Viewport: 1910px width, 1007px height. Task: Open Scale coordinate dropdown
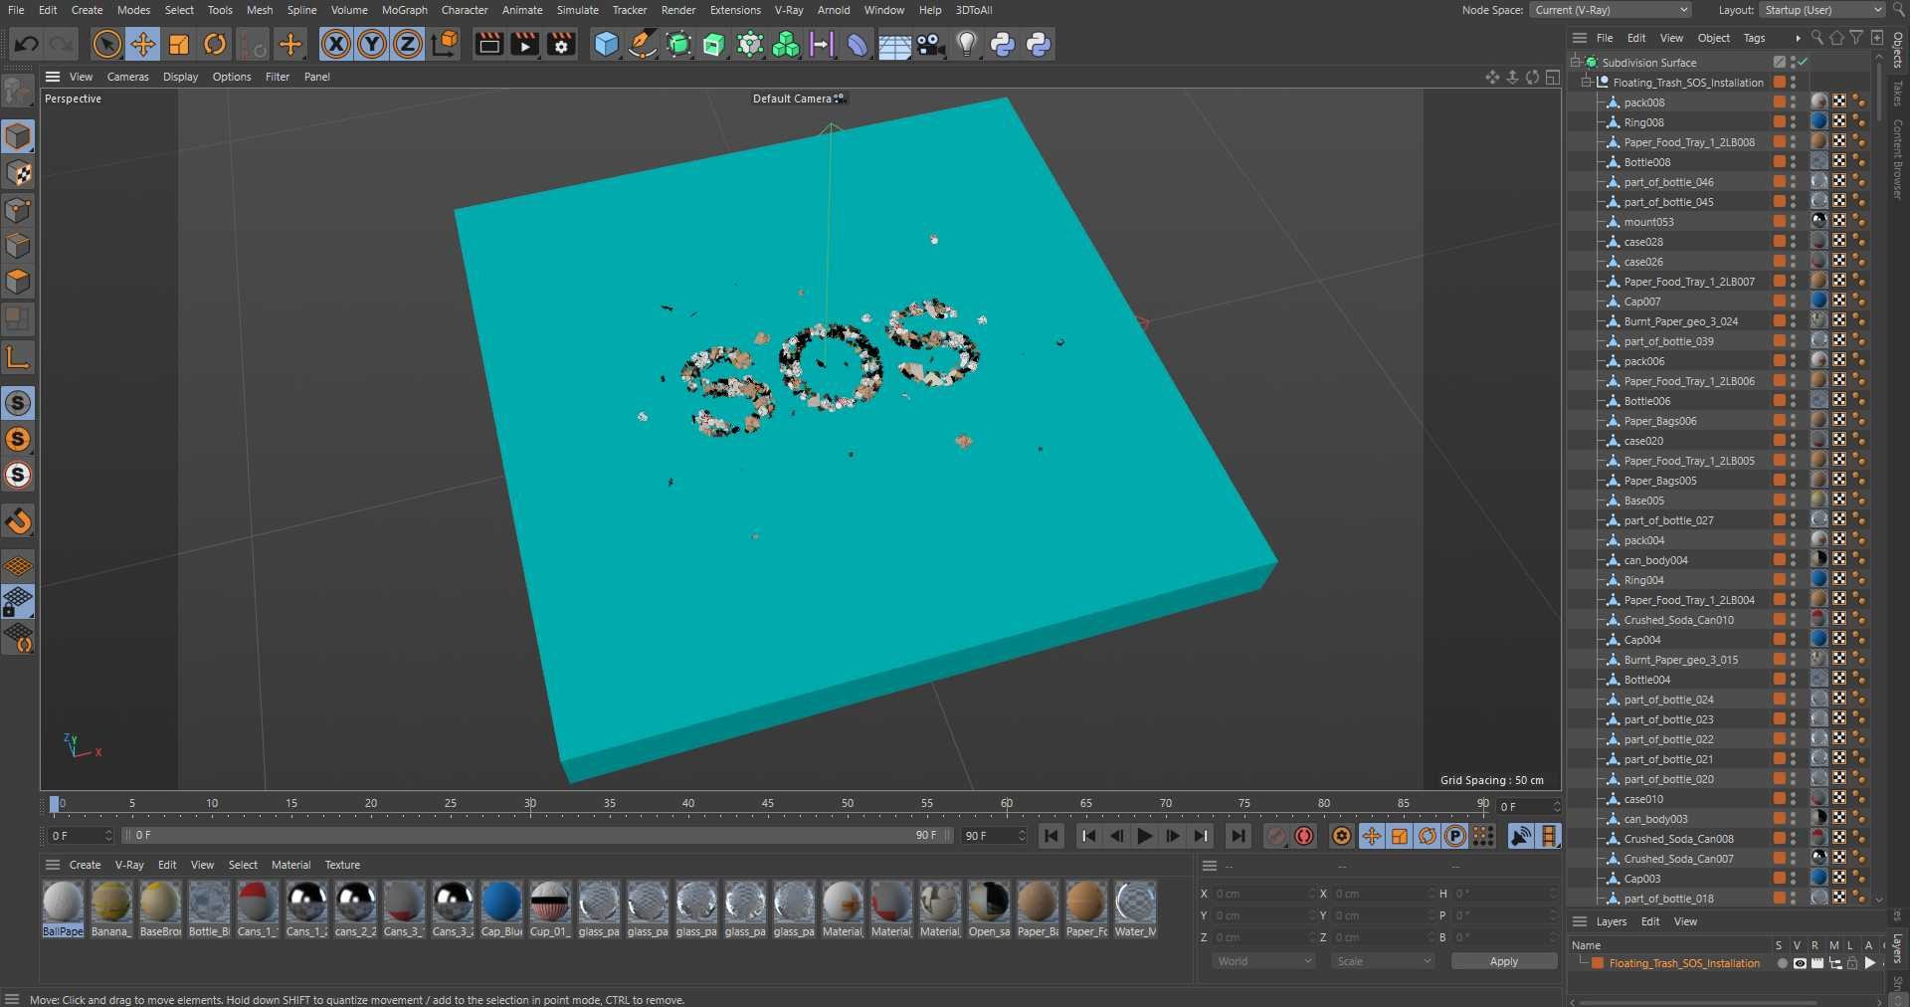tap(1383, 961)
